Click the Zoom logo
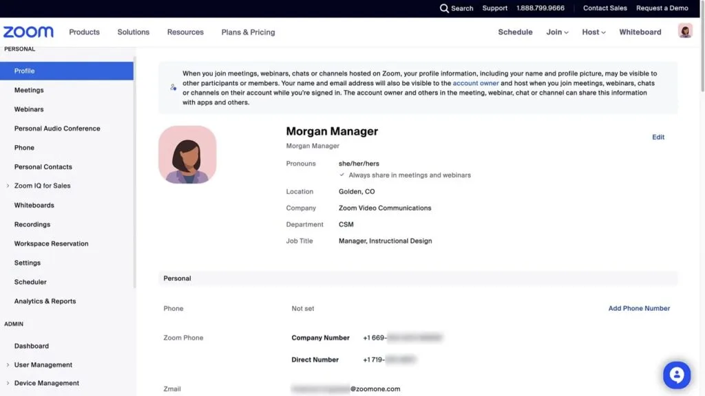 (28, 32)
